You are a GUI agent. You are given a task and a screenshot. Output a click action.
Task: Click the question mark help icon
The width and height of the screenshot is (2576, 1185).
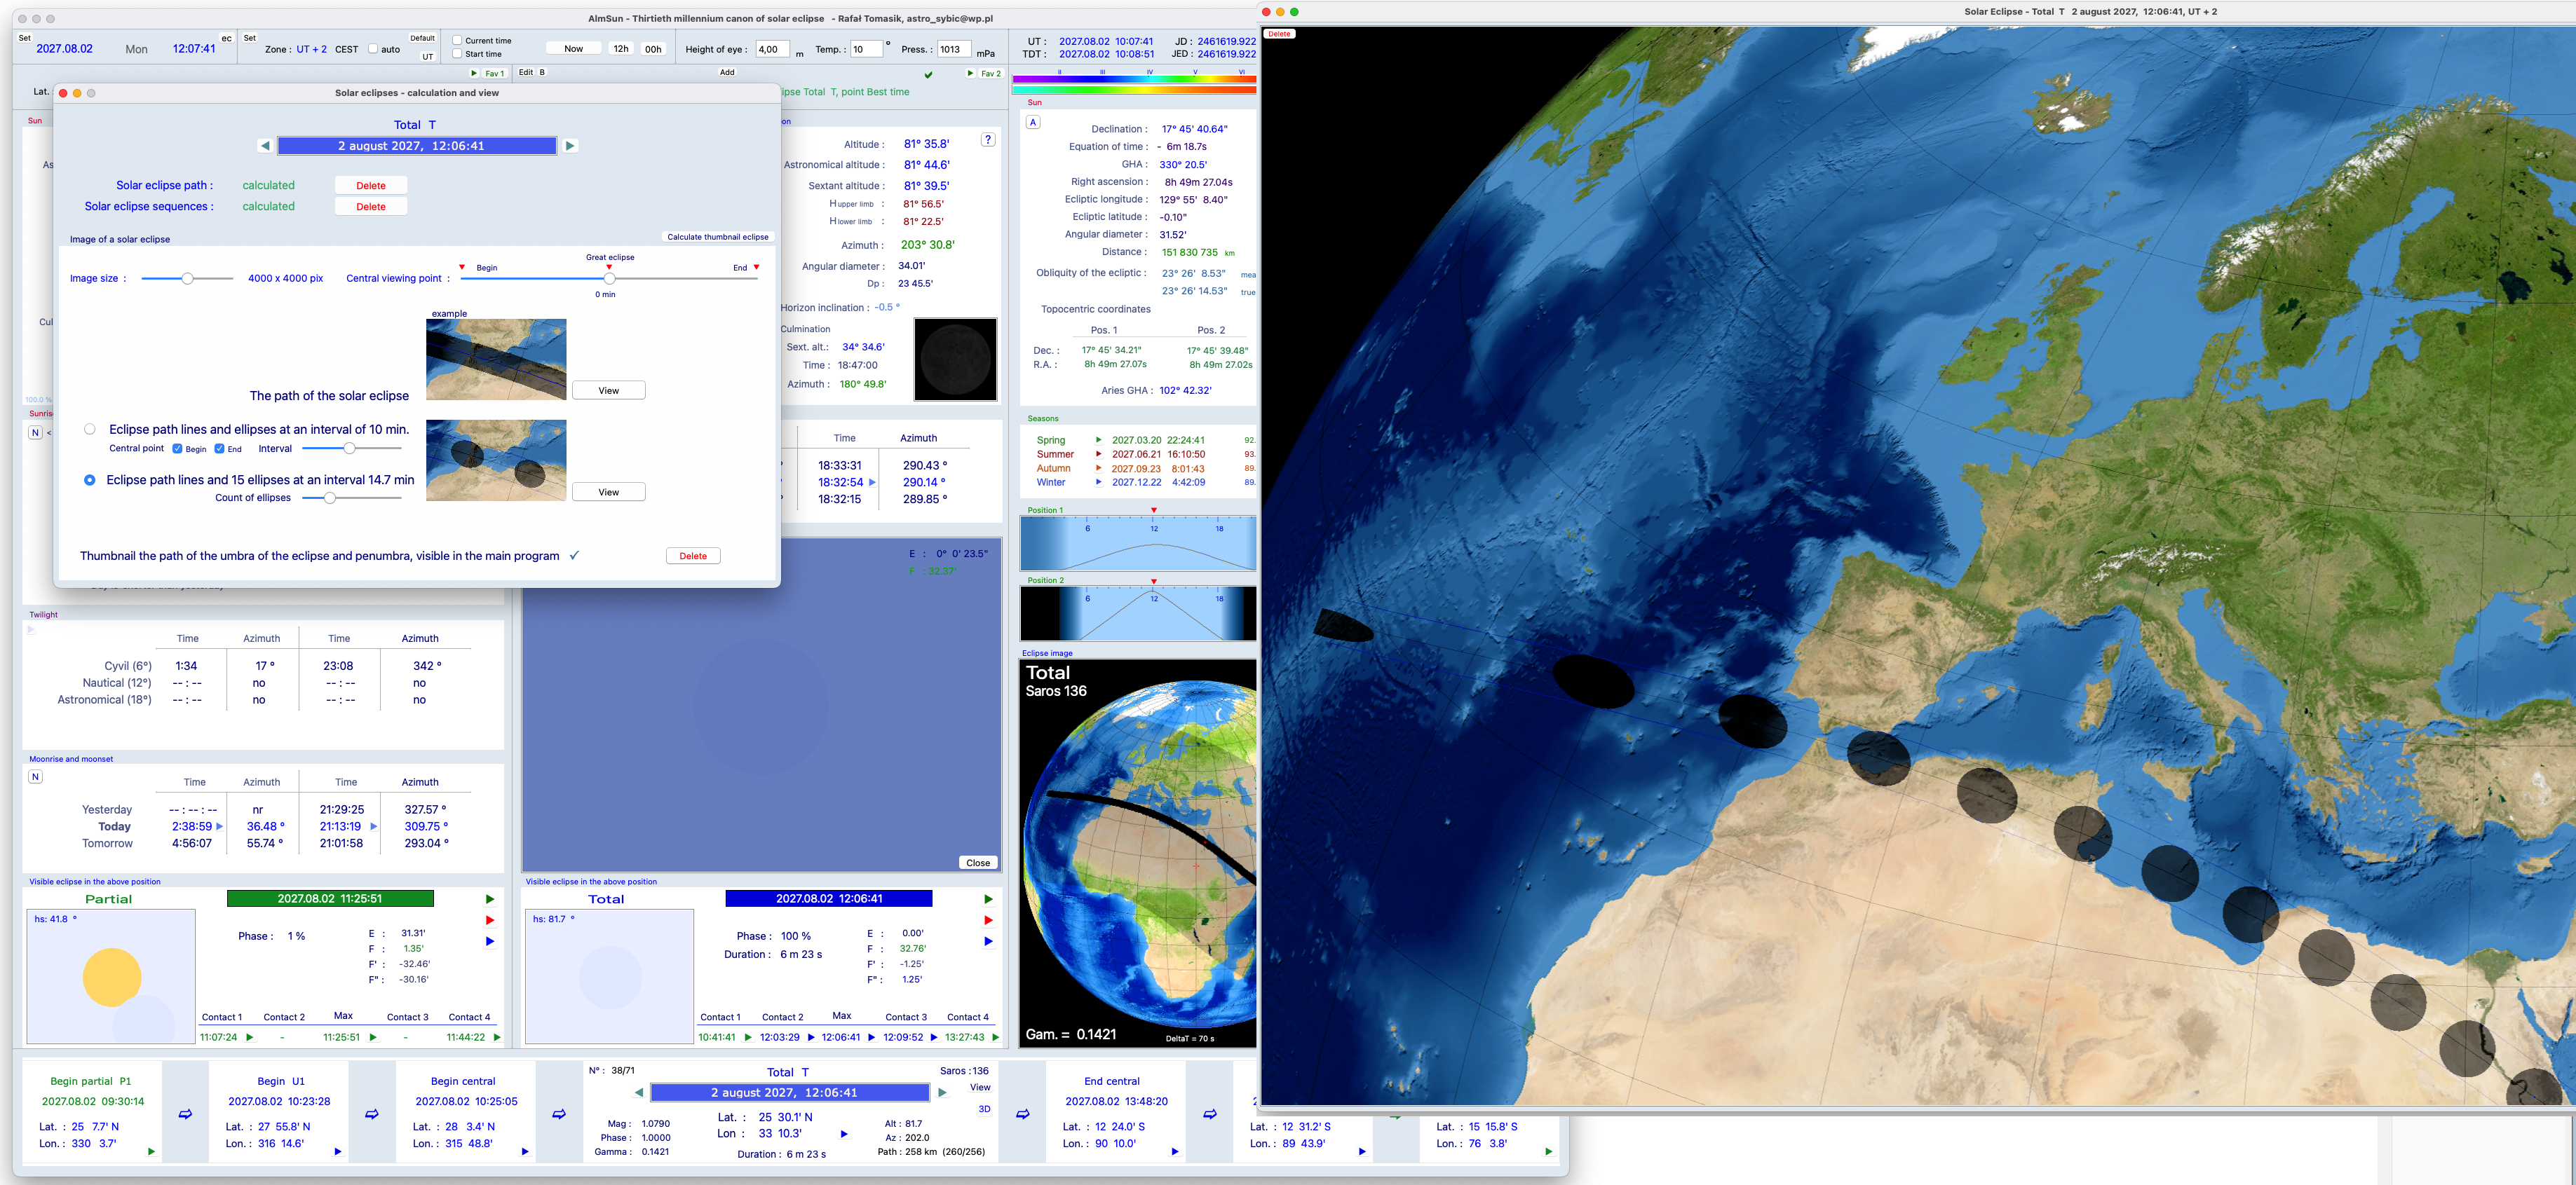pyautogui.click(x=988, y=140)
